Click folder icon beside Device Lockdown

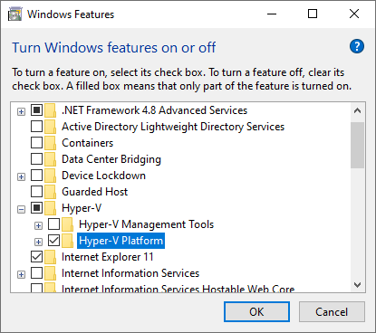click(x=50, y=176)
